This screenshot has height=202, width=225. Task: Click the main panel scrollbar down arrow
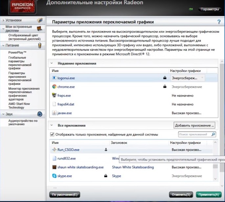point(222,186)
